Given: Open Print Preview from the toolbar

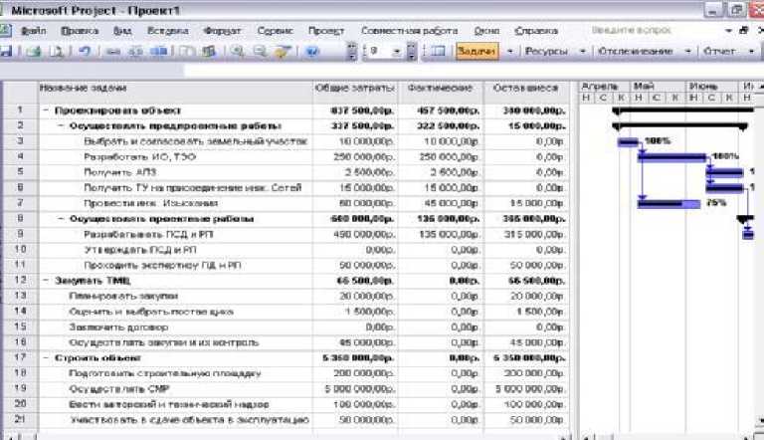Looking at the screenshot, I should [x=57, y=51].
